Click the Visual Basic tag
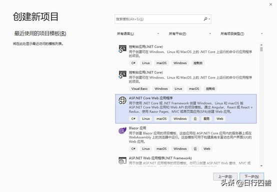 click(139, 88)
